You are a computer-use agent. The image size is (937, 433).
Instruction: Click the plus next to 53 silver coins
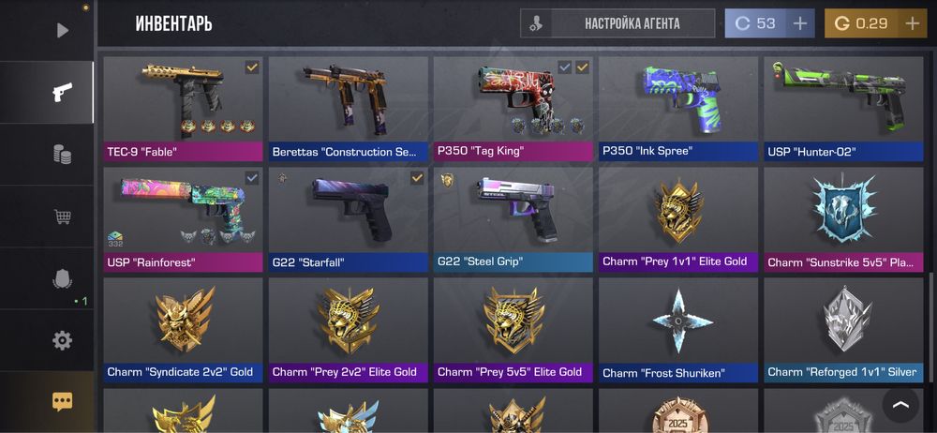click(x=799, y=24)
